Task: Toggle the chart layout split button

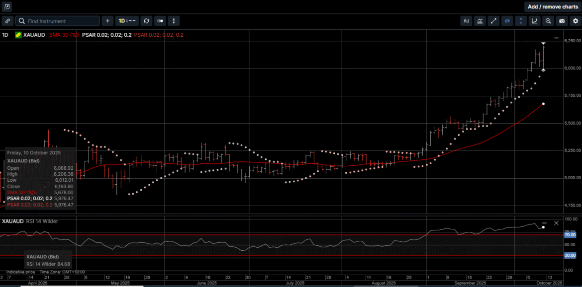Action: pyautogui.click(x=160, y=21)
